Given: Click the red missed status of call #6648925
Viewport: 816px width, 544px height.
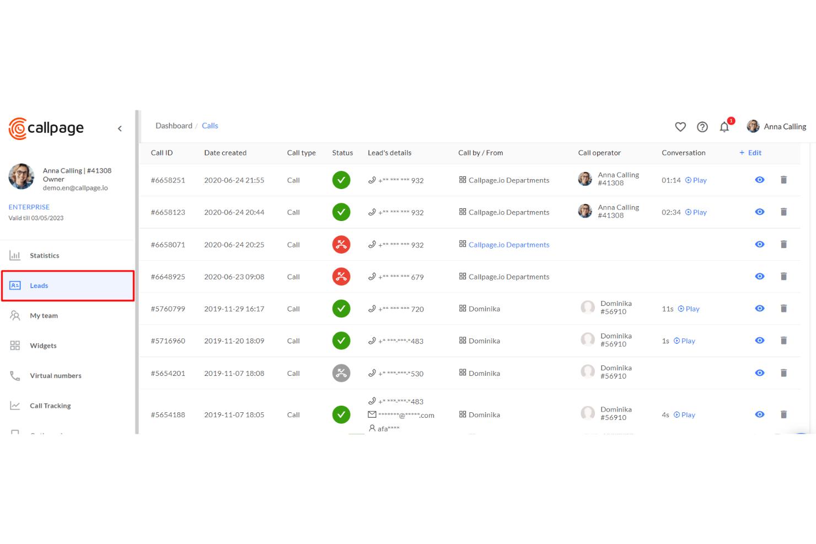Looking at the screenshot, I should (x=341, y=277).
